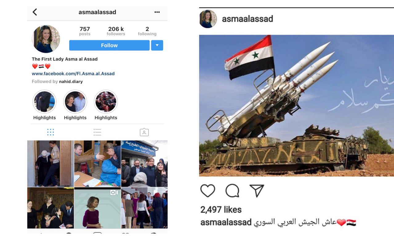
Task: Switch to list view tab
Action: (97, 132)
